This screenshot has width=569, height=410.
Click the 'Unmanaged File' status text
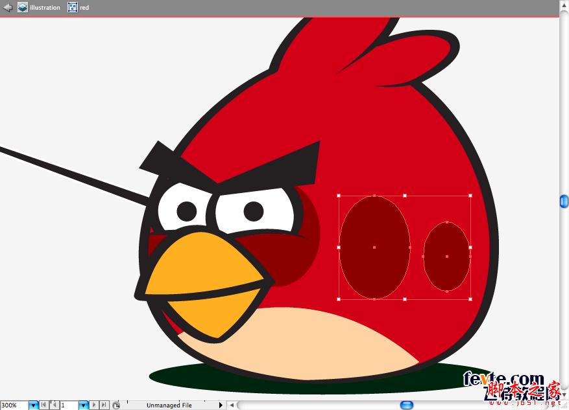coord(169,405)
